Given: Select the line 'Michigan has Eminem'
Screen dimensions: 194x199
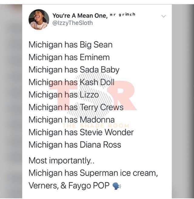Looking at the screenshot, I should click(x=69, y=57).
